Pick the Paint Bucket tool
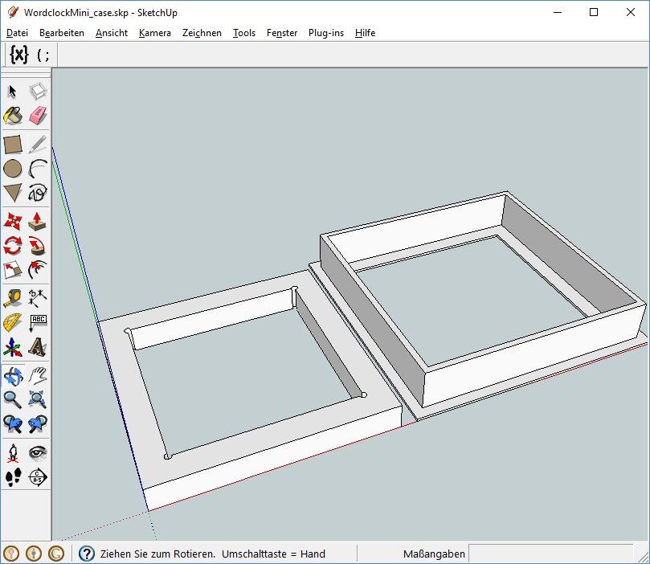This screenshot has width=650, height=564. 13,116
